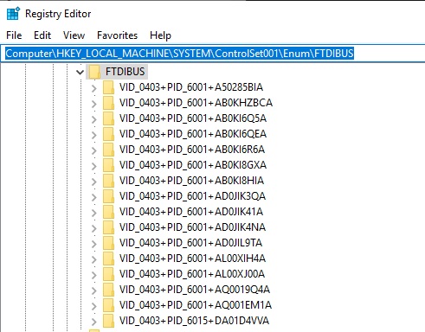Click the FTDIBUS folder icon
Image resolution: width=425 pixels, height=332 pixels.
pyautogui.click(x=94, y=72)
